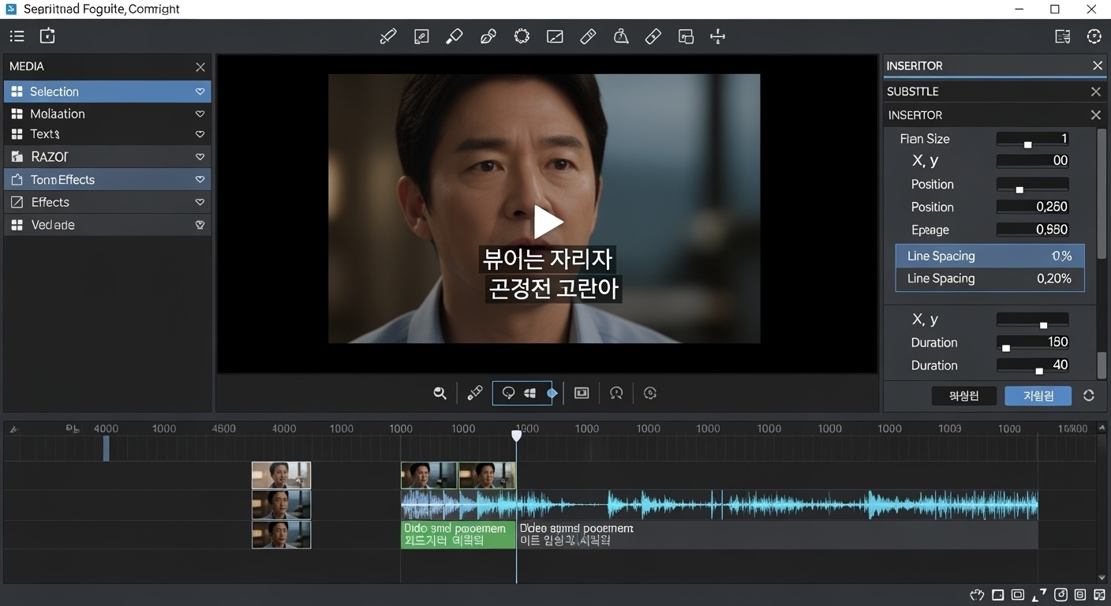1111x606 pixels.
Task: Expand the RAZOr row dropdown arrow
Action: coord(200,157)
